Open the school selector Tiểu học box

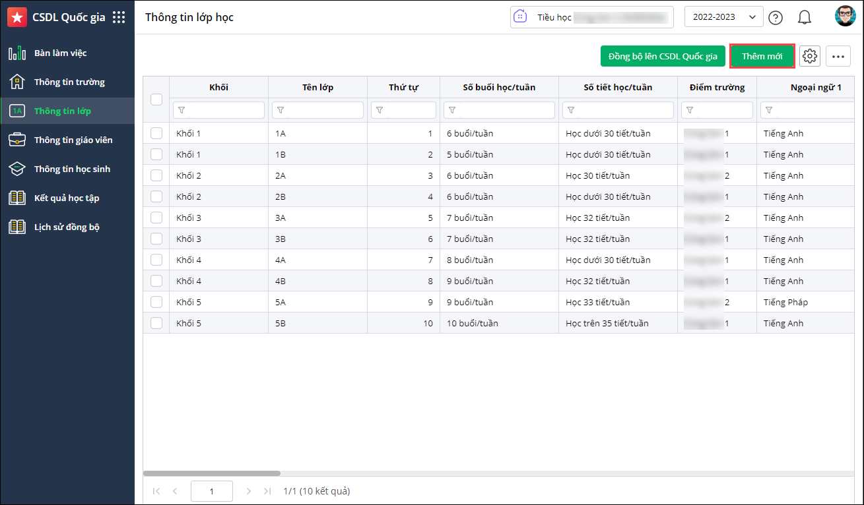point(591,17)
